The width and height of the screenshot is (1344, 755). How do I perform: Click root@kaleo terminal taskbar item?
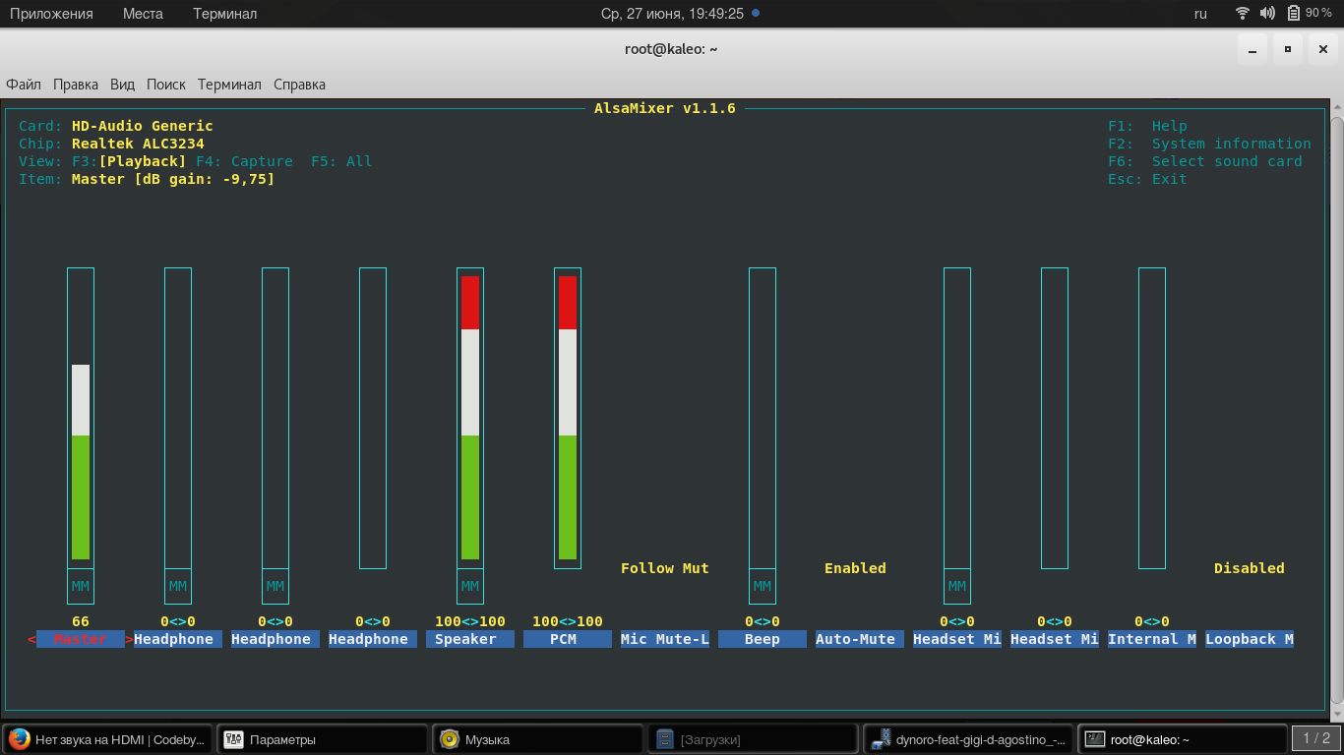[x=1184, y=739]
